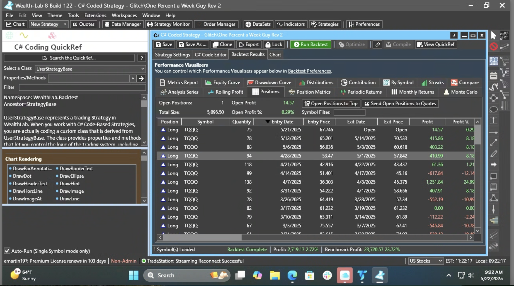Viewport: 514px width, 286px height.
Task: Open the Distributions visualizer
Action: (x=316, y=83)
